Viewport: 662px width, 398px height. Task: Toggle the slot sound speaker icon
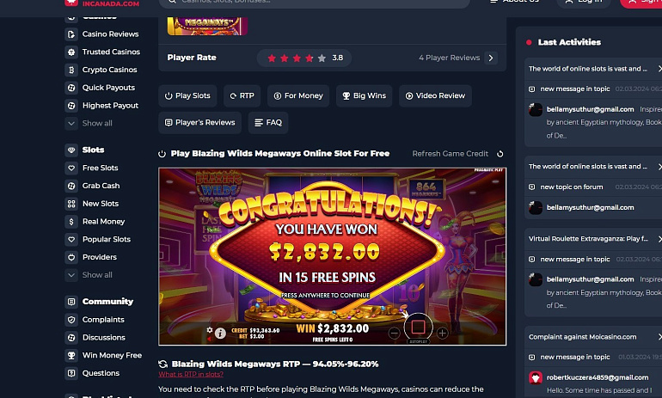tap(210, 339)
